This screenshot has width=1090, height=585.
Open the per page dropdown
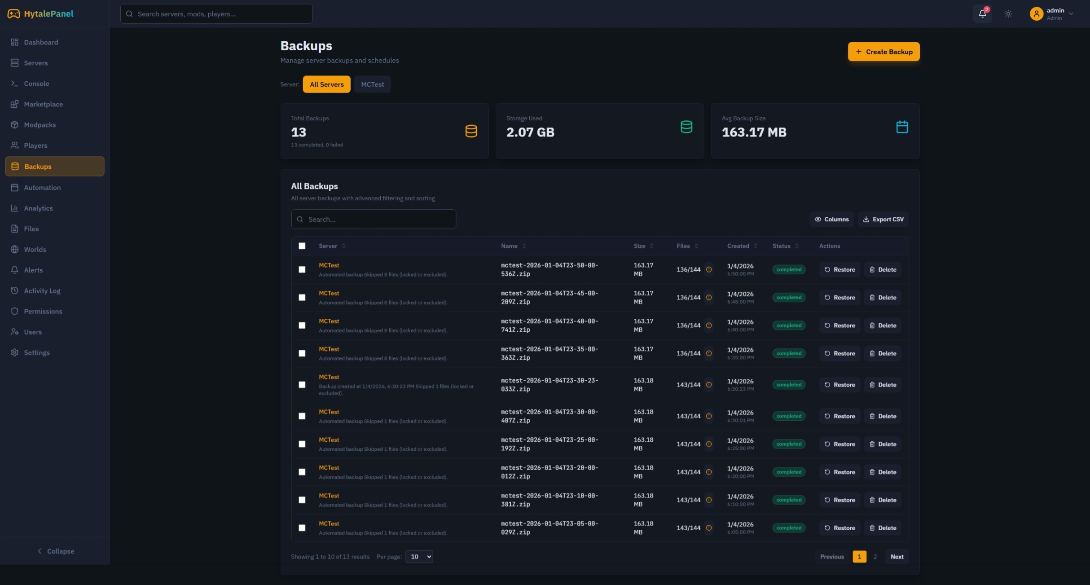[x=419, y=556]
